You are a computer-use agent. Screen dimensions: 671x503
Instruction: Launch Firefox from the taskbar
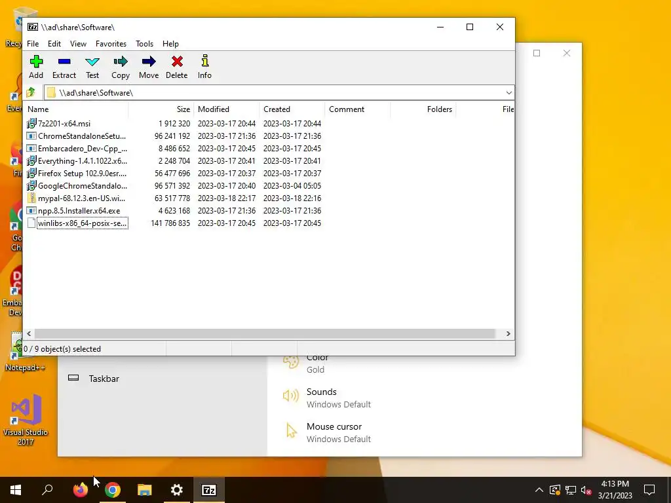(x=81, y=490)
